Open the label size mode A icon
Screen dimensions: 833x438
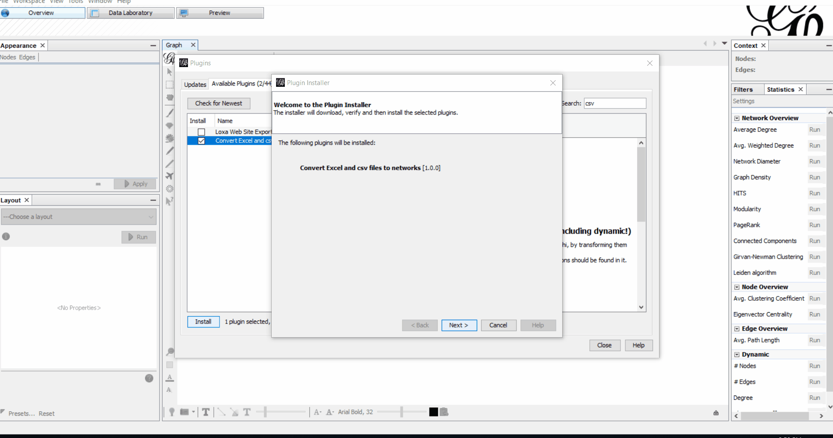(318, 412)
